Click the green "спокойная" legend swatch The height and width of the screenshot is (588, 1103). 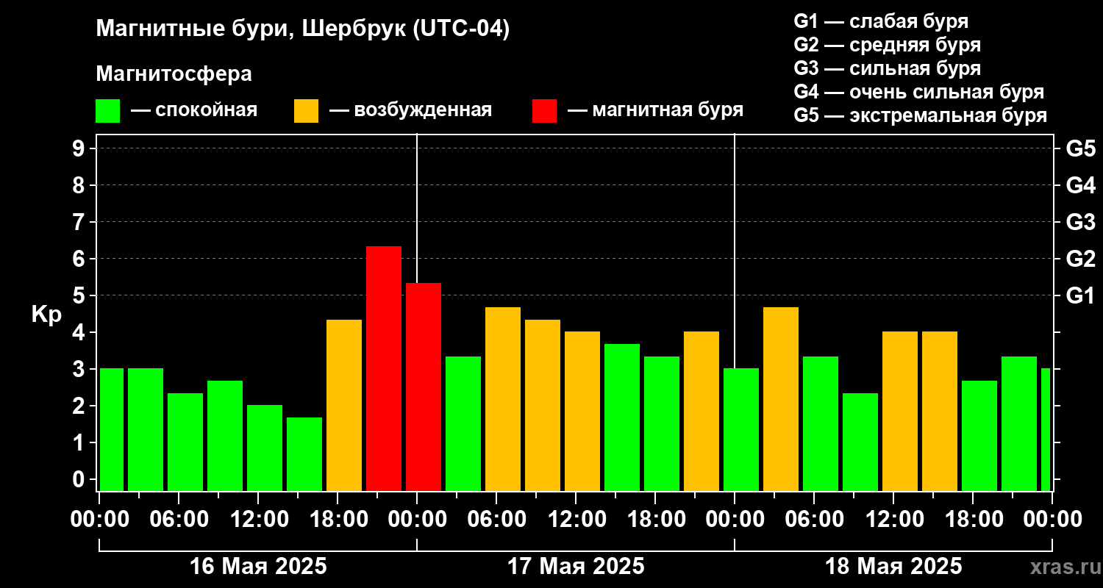107,111
